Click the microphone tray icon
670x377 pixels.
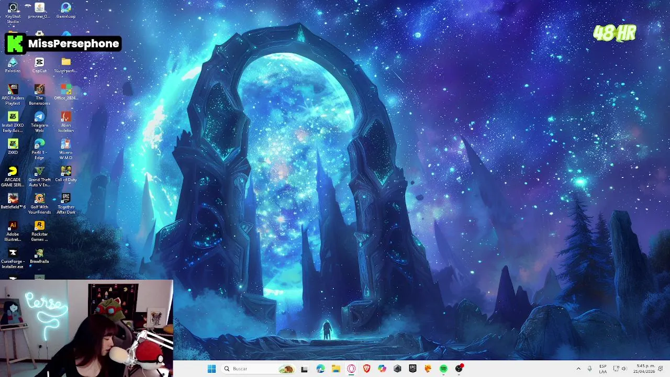pyautogui.click(x=590, y=369)
